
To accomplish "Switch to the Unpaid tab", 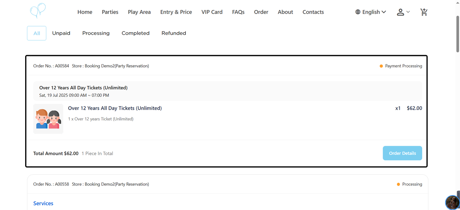I will pyautogui.click(x=61, y=33).
